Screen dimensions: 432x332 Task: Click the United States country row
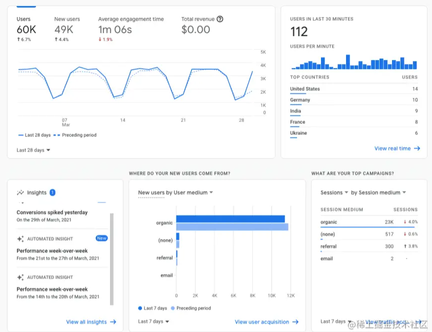point(354,89)
